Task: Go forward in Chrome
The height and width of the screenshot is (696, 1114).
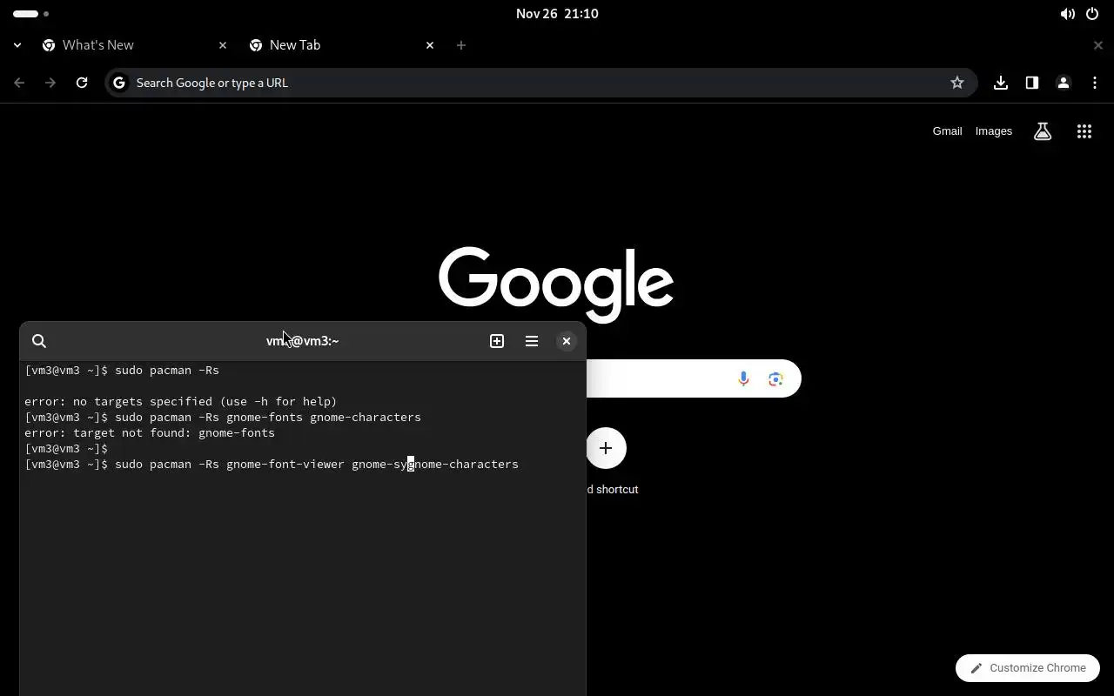Action: 50,83
